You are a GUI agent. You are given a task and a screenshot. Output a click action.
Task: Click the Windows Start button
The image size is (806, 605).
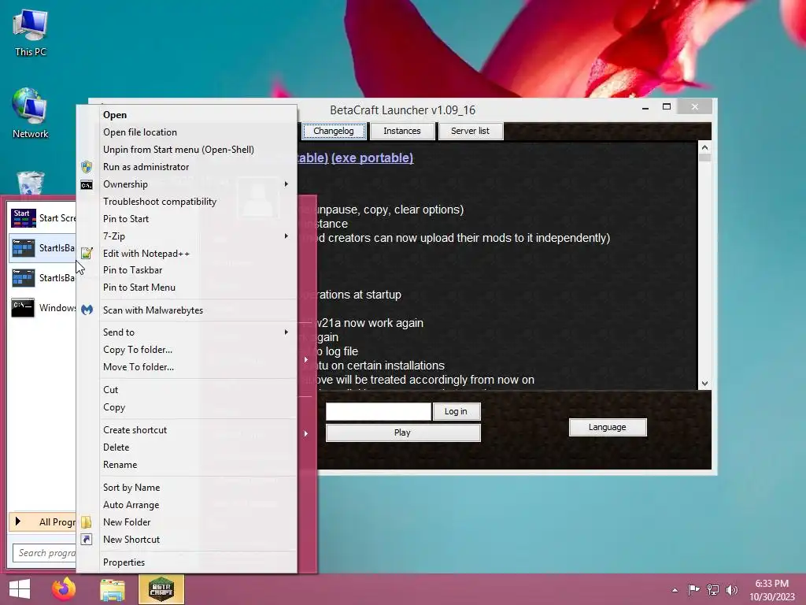(20, 589)
